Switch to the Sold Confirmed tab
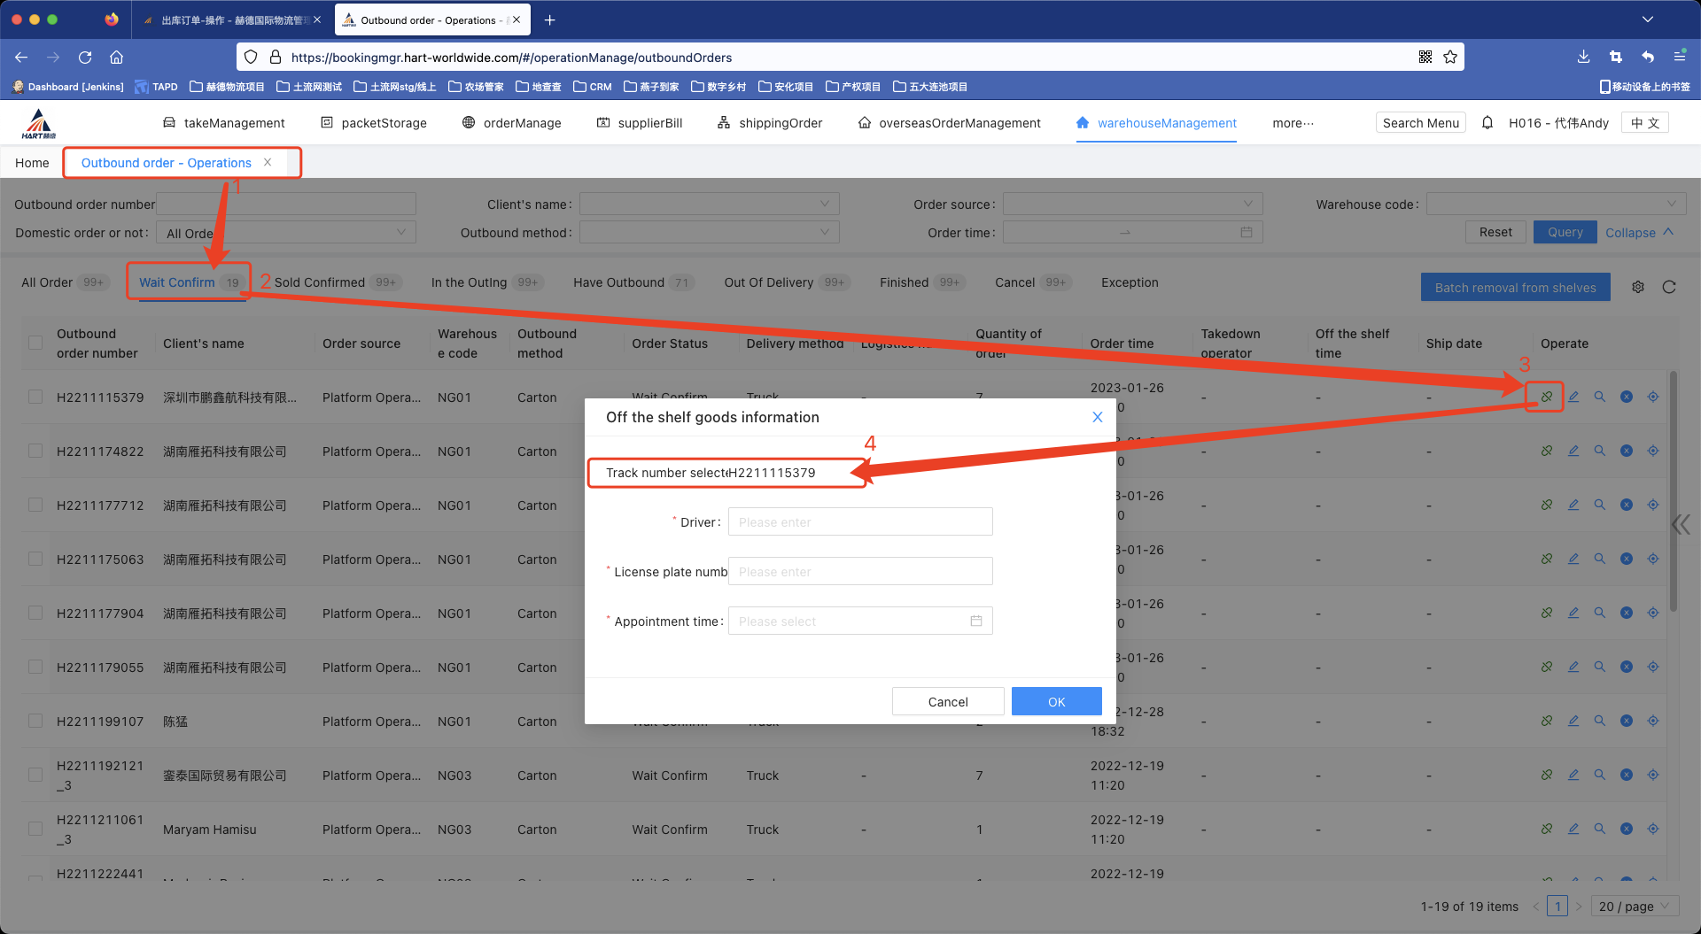 point(320,282)
